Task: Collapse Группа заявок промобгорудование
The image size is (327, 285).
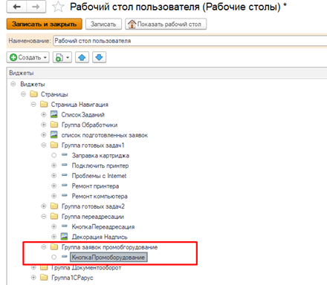Action: 44,246
